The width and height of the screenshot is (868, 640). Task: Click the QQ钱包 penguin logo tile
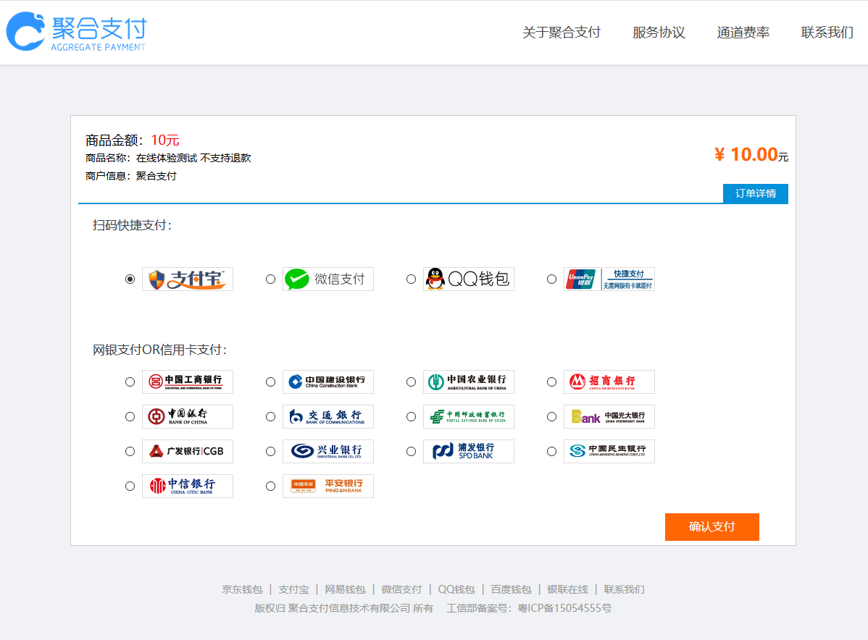pos(469,279)
